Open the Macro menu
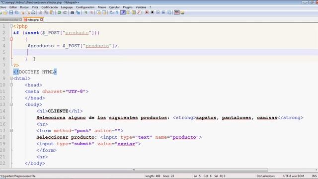 click(x=102, y=7)
